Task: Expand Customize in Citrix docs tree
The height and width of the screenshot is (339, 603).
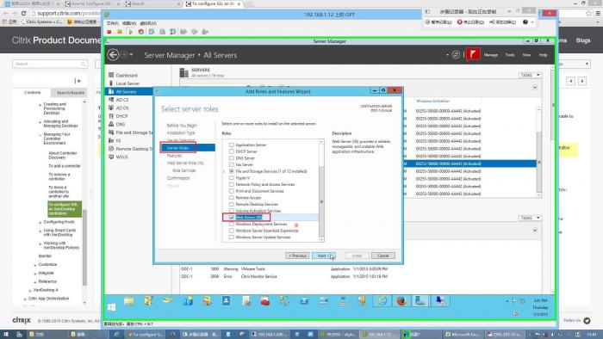Action: [x=35, y=265]
